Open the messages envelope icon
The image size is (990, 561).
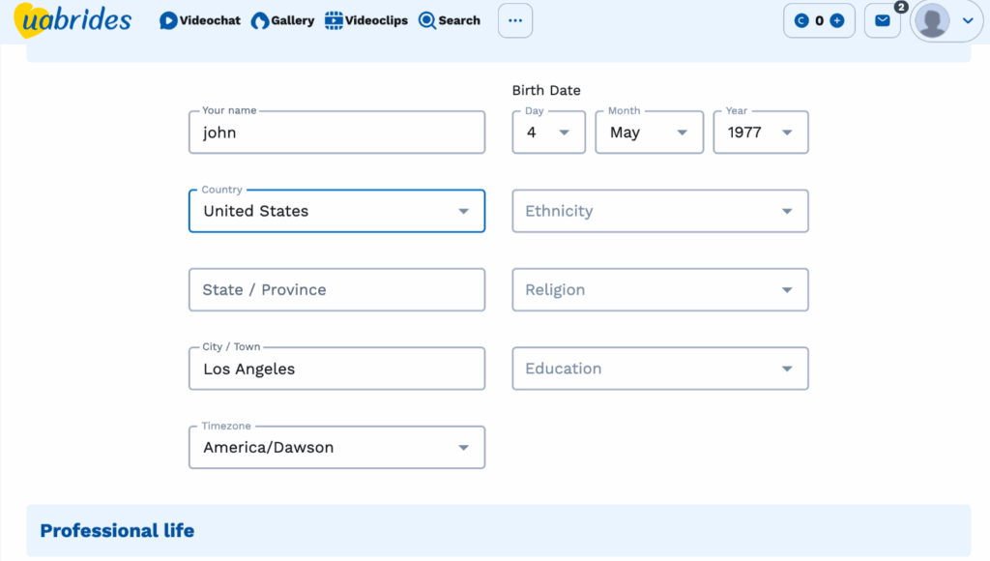point(882,20)
